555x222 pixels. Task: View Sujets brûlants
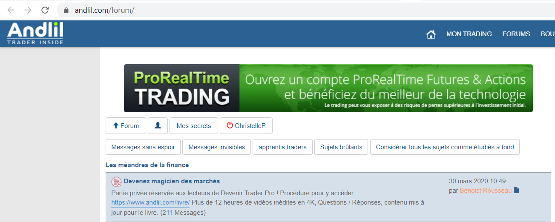(x=341, y=147)
